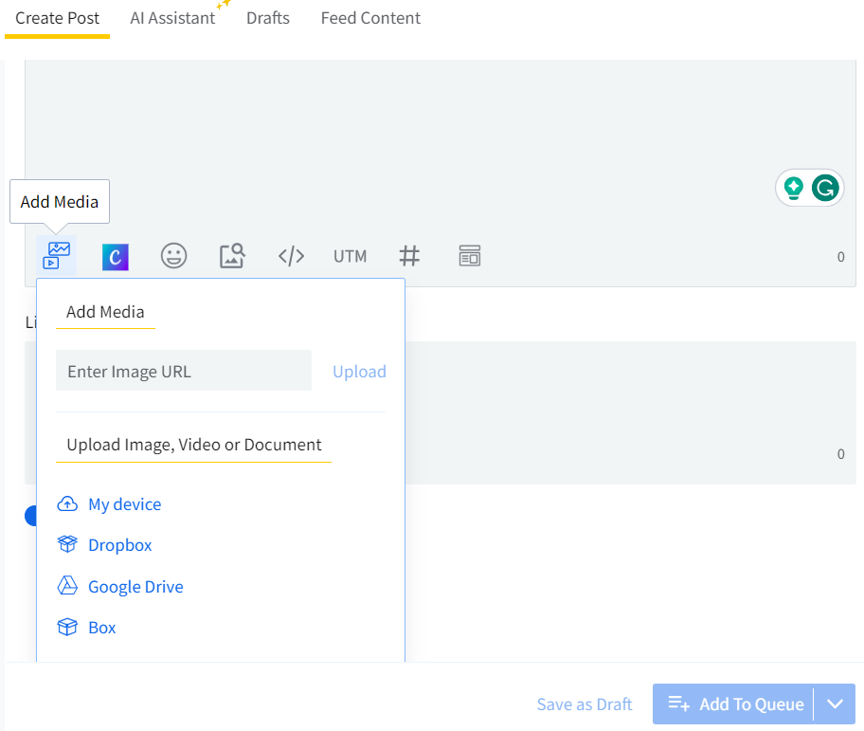Click the hashtag icon
This screenshot has height=731, width=864.
tap(409, 256)
